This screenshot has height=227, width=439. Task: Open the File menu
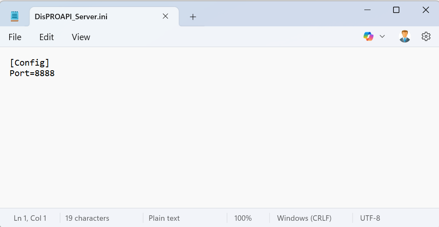(15, 37)
